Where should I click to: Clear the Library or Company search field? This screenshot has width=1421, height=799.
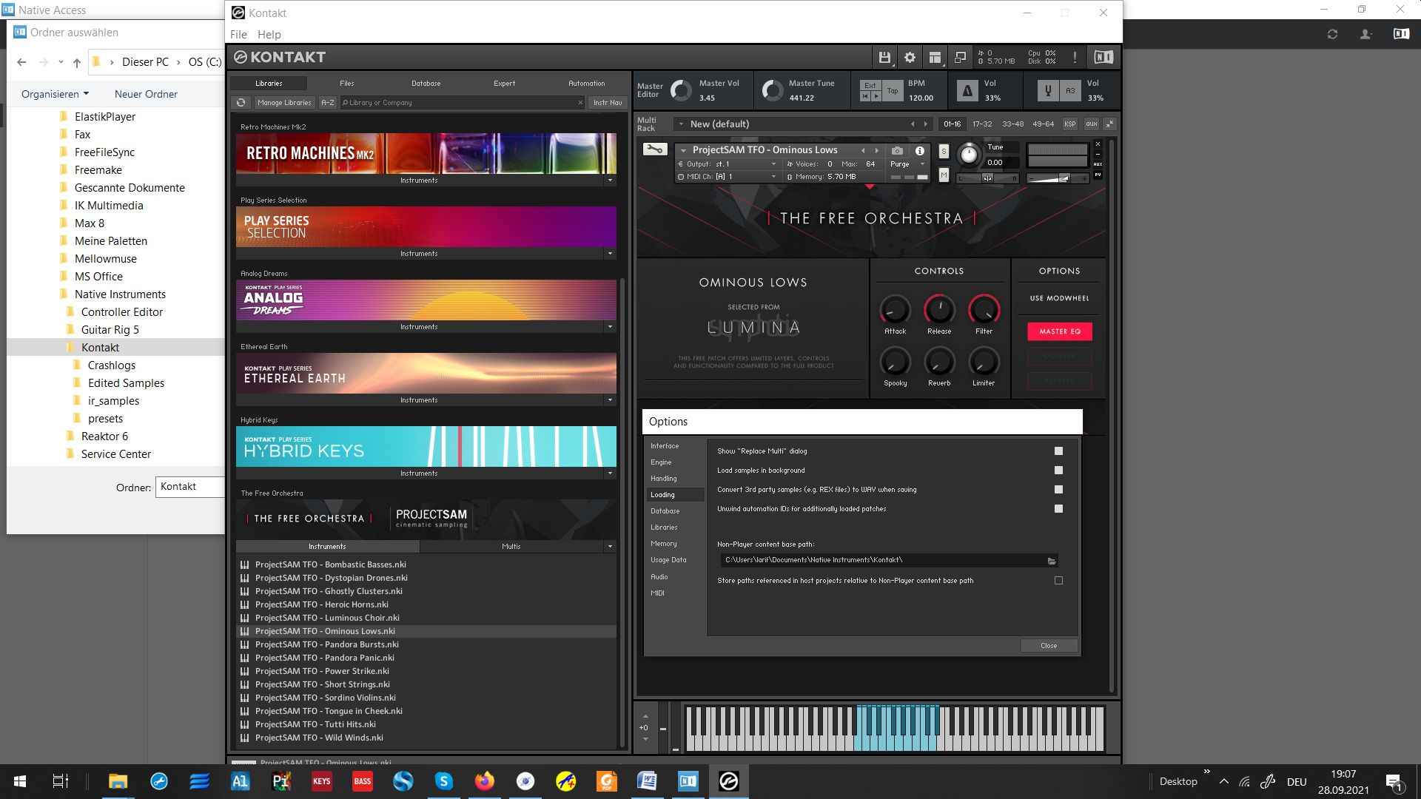pyautogui.click(x=580, y=103)
